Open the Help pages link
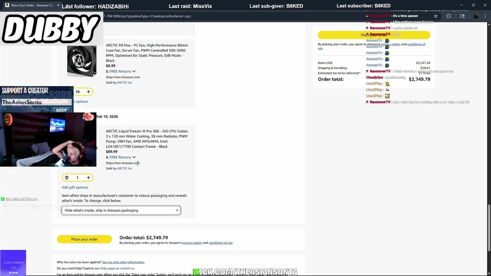 [108, 268]
